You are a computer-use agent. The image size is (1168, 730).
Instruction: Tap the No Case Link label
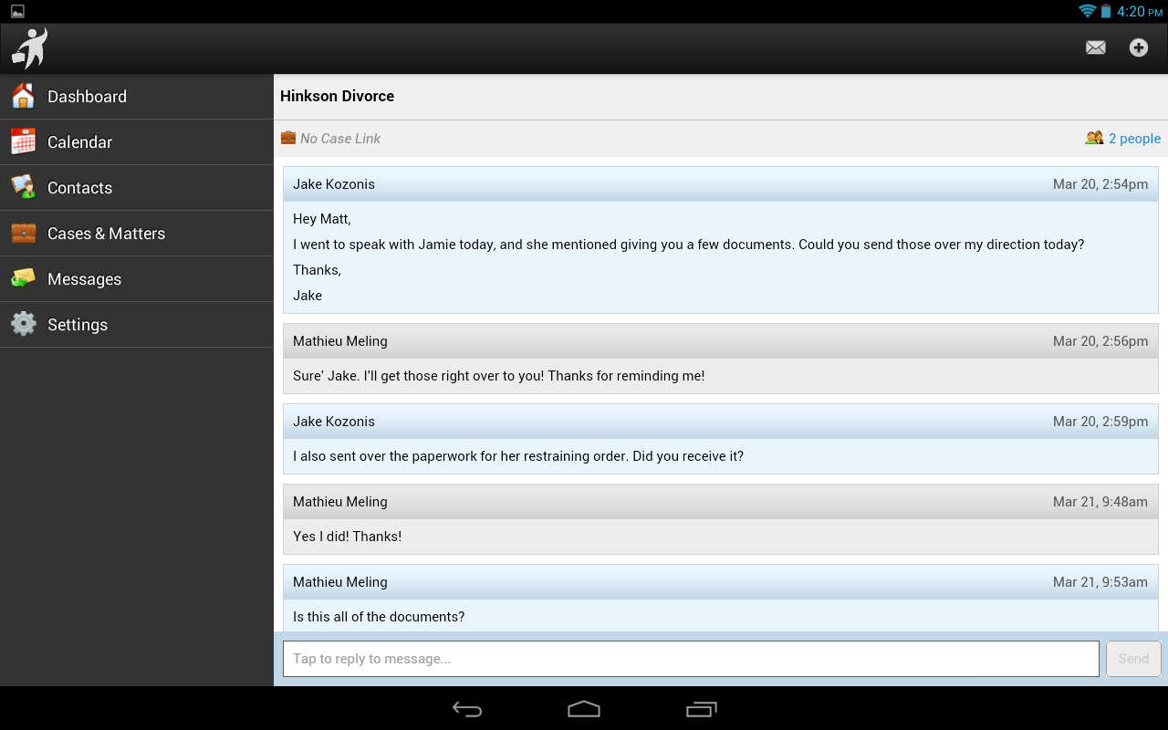tap(340, 139)
